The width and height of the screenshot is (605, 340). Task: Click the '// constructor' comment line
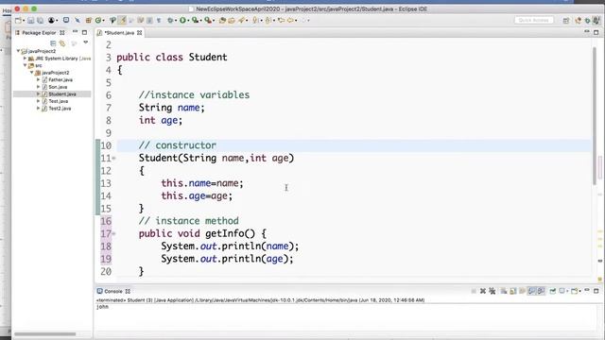point(178,145)
